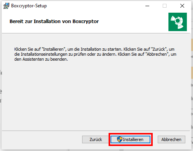Click the separator line above the buttons
This screenshot has width=193, height=151.
96,131
